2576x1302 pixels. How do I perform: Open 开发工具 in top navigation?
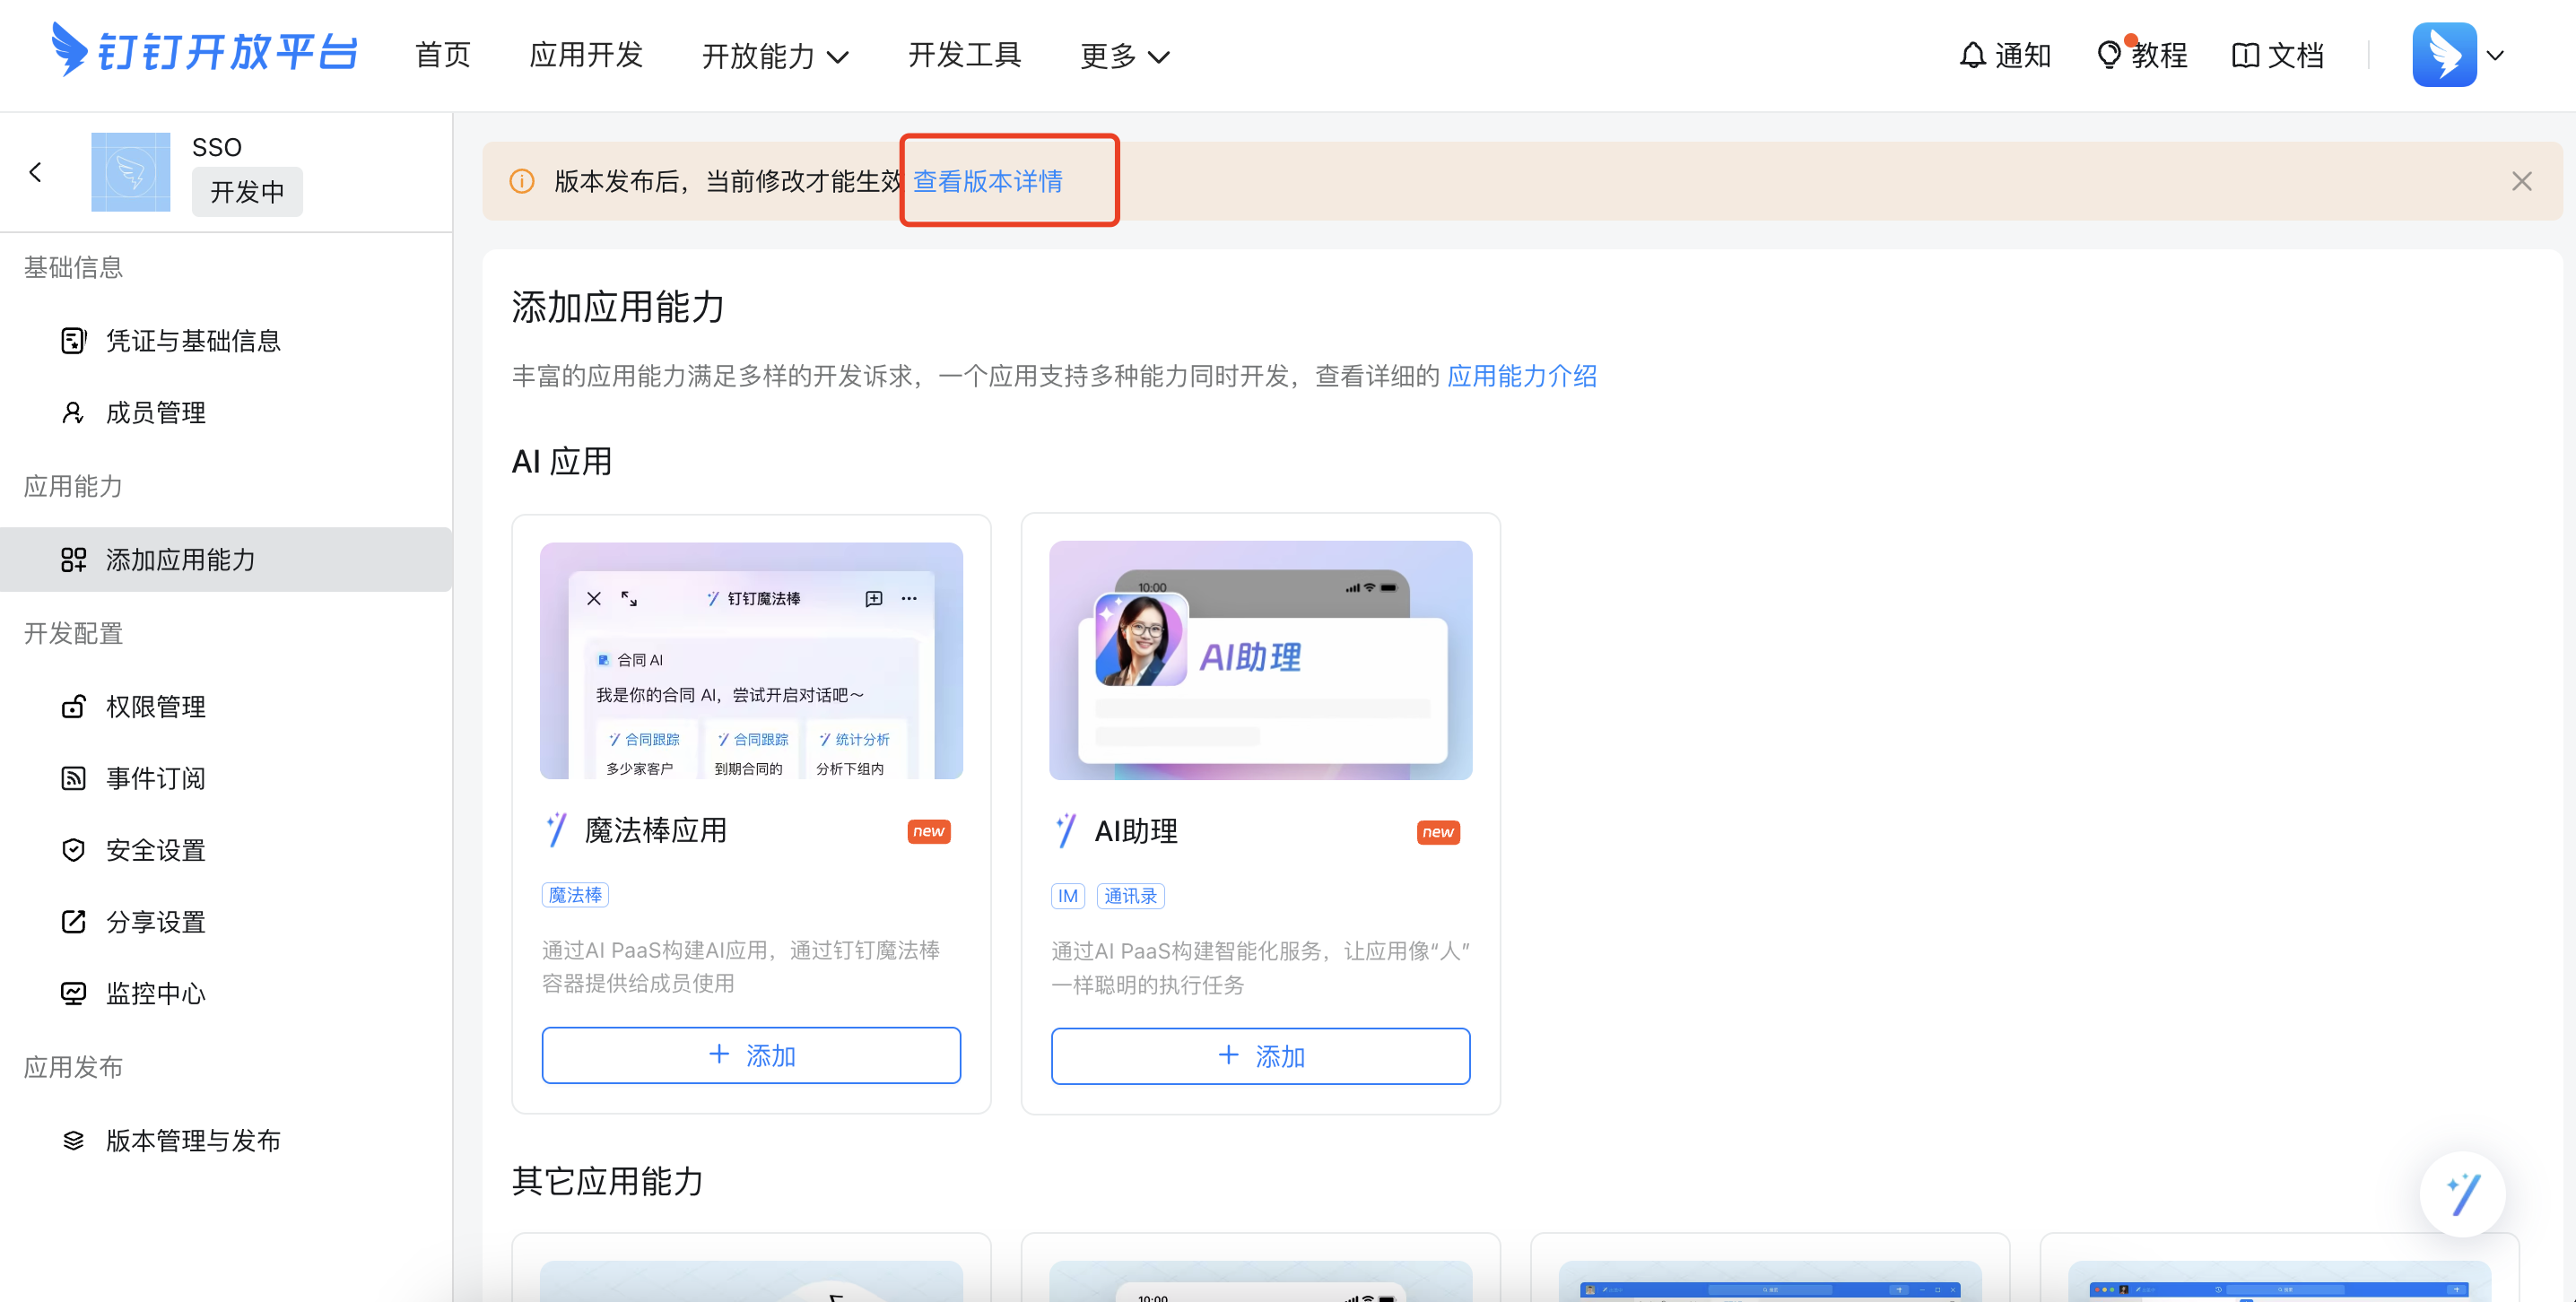pos(964,55)
